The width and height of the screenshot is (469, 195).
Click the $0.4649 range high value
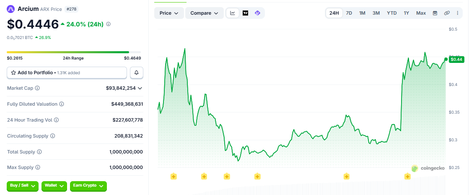(132, 58)
